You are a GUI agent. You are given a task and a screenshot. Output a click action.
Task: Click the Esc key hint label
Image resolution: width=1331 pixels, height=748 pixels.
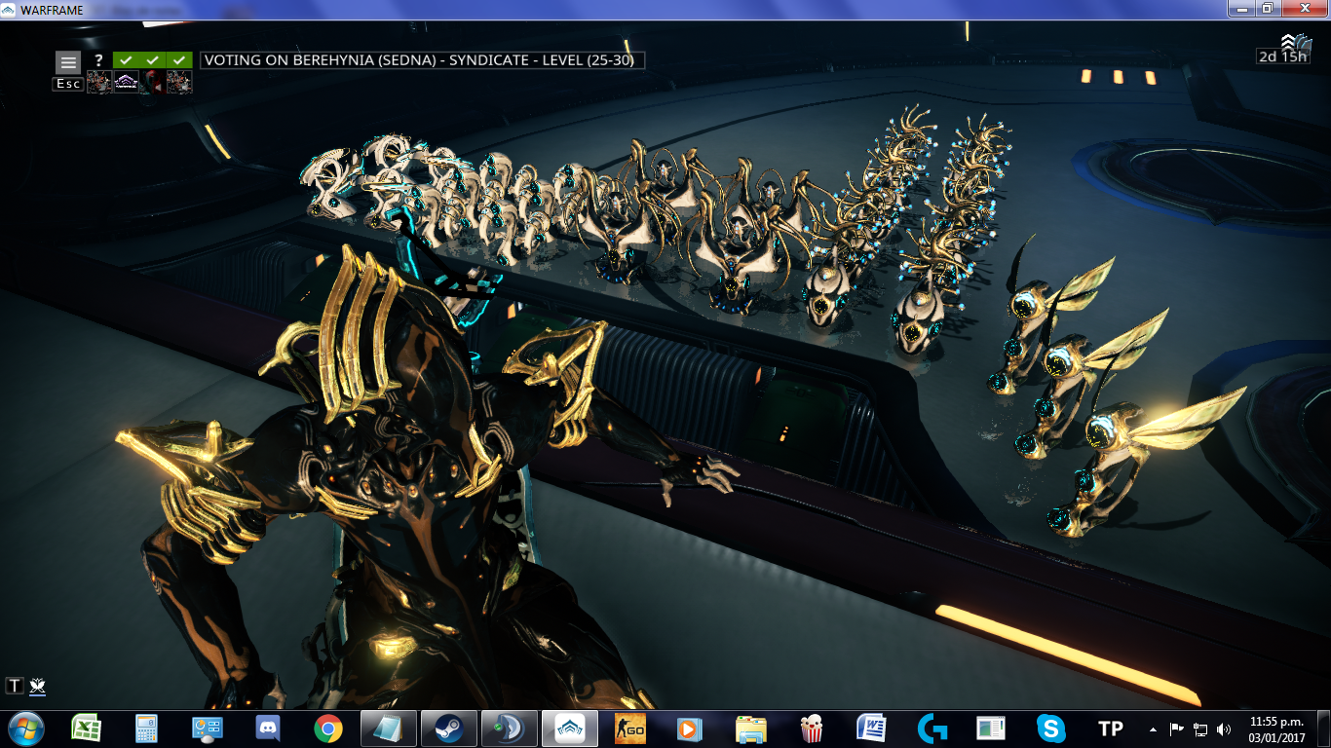pyautogui.click(x=68, y=84)
